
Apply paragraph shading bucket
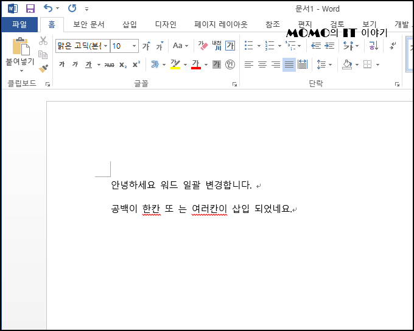tap(347, 64)
